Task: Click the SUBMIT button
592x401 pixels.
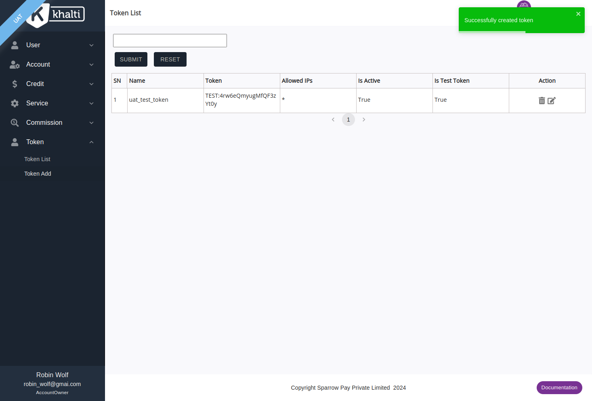Action: 131,59
